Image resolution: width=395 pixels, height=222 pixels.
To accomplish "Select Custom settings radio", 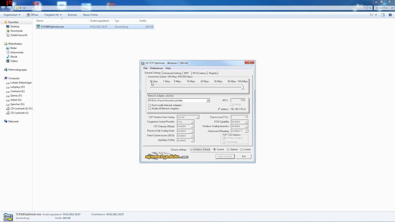I will click(x=241, y=150).
